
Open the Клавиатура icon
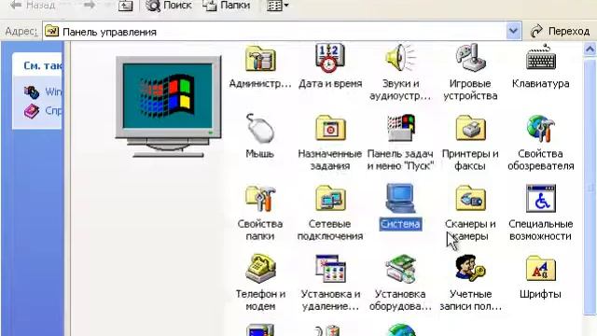[x=541, y=58]
